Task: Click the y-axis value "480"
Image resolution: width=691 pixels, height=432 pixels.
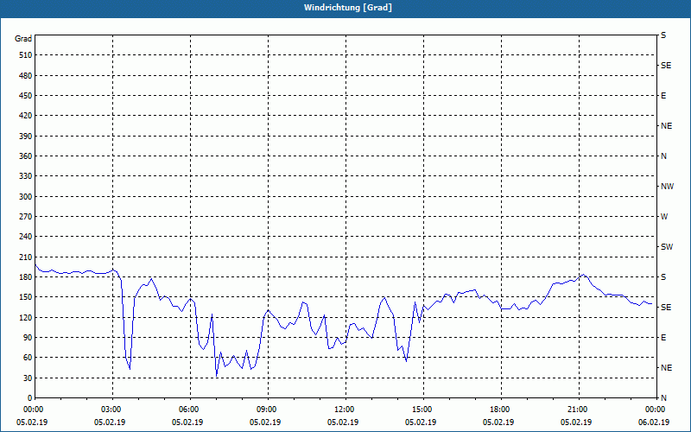Action: [26, 76]
